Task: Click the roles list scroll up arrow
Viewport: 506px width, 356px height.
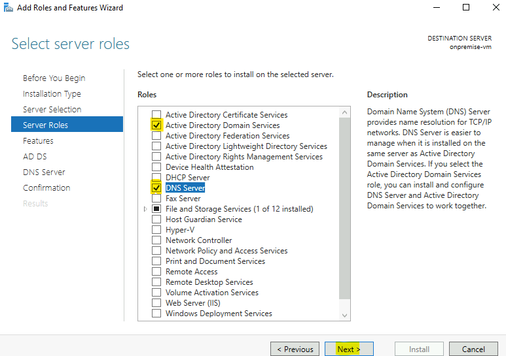Action: coord(345,112)
